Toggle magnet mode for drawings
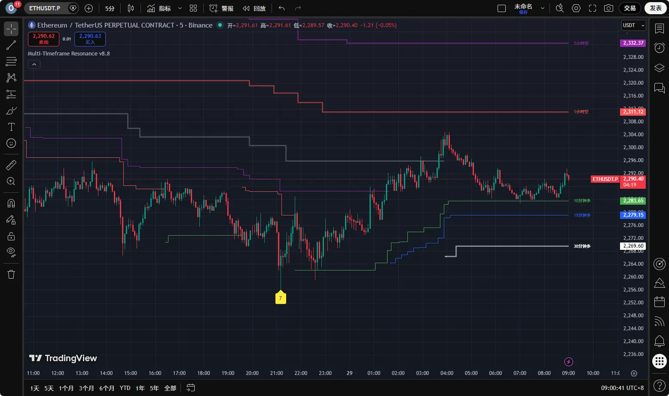 11,203
